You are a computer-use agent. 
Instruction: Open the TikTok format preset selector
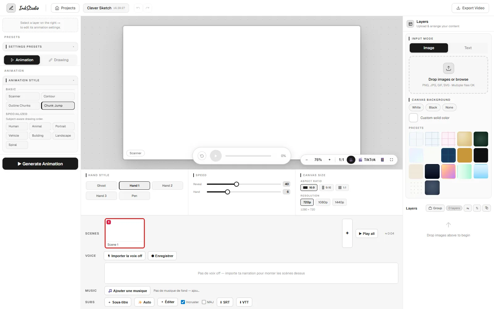pyautogui.click(x=367, y=160)
